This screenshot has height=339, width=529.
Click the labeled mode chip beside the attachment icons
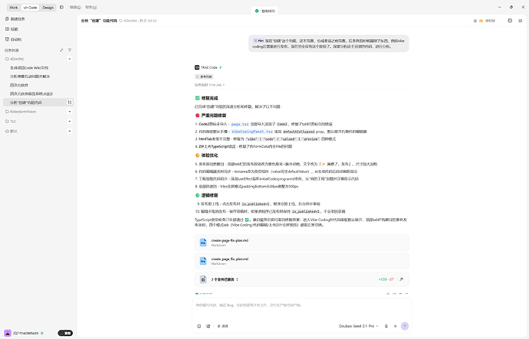222,326
